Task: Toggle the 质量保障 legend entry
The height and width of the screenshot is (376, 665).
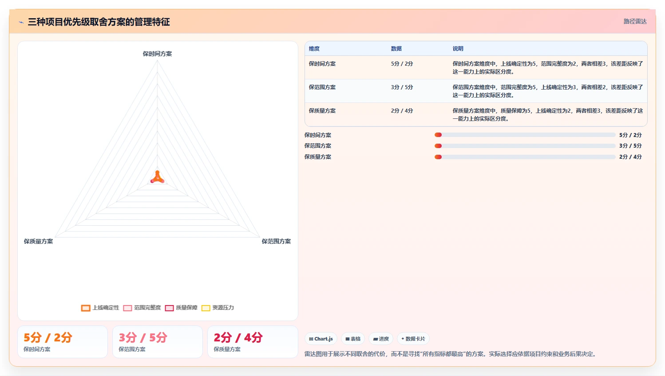Action: 181,308
